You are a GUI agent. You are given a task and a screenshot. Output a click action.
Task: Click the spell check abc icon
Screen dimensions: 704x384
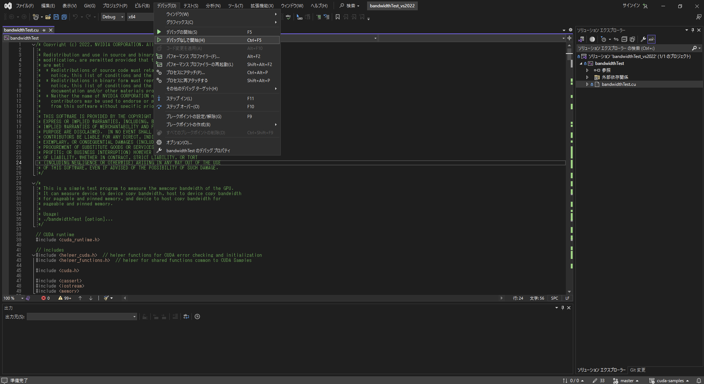288,17
